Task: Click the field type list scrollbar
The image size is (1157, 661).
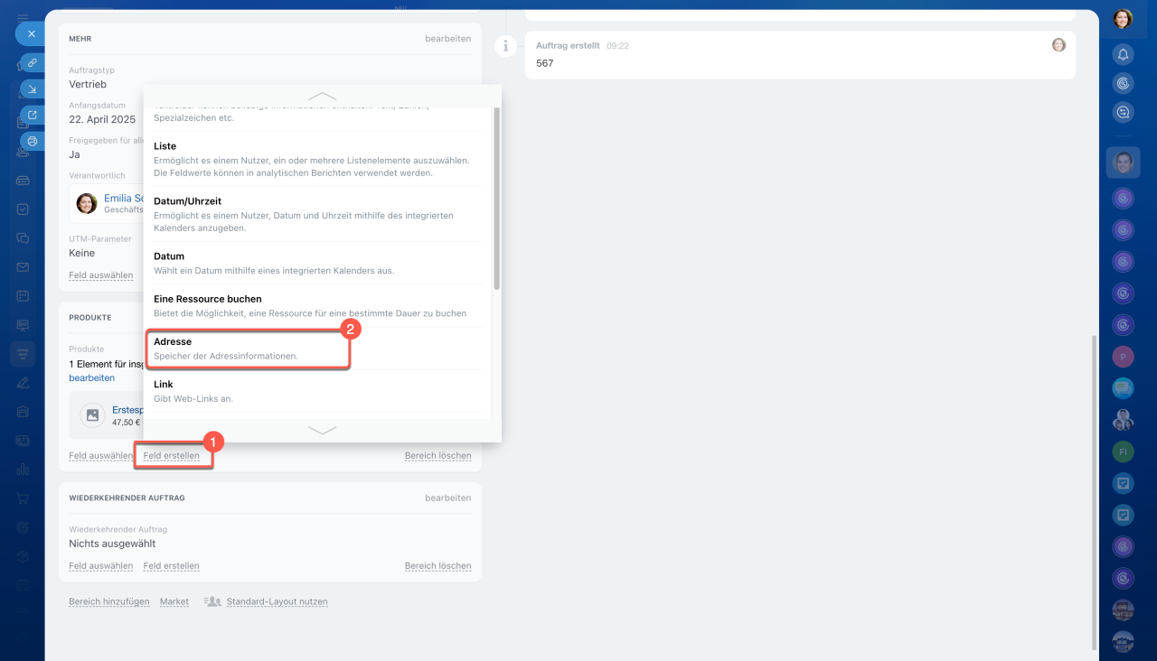Action: (496, 199)
